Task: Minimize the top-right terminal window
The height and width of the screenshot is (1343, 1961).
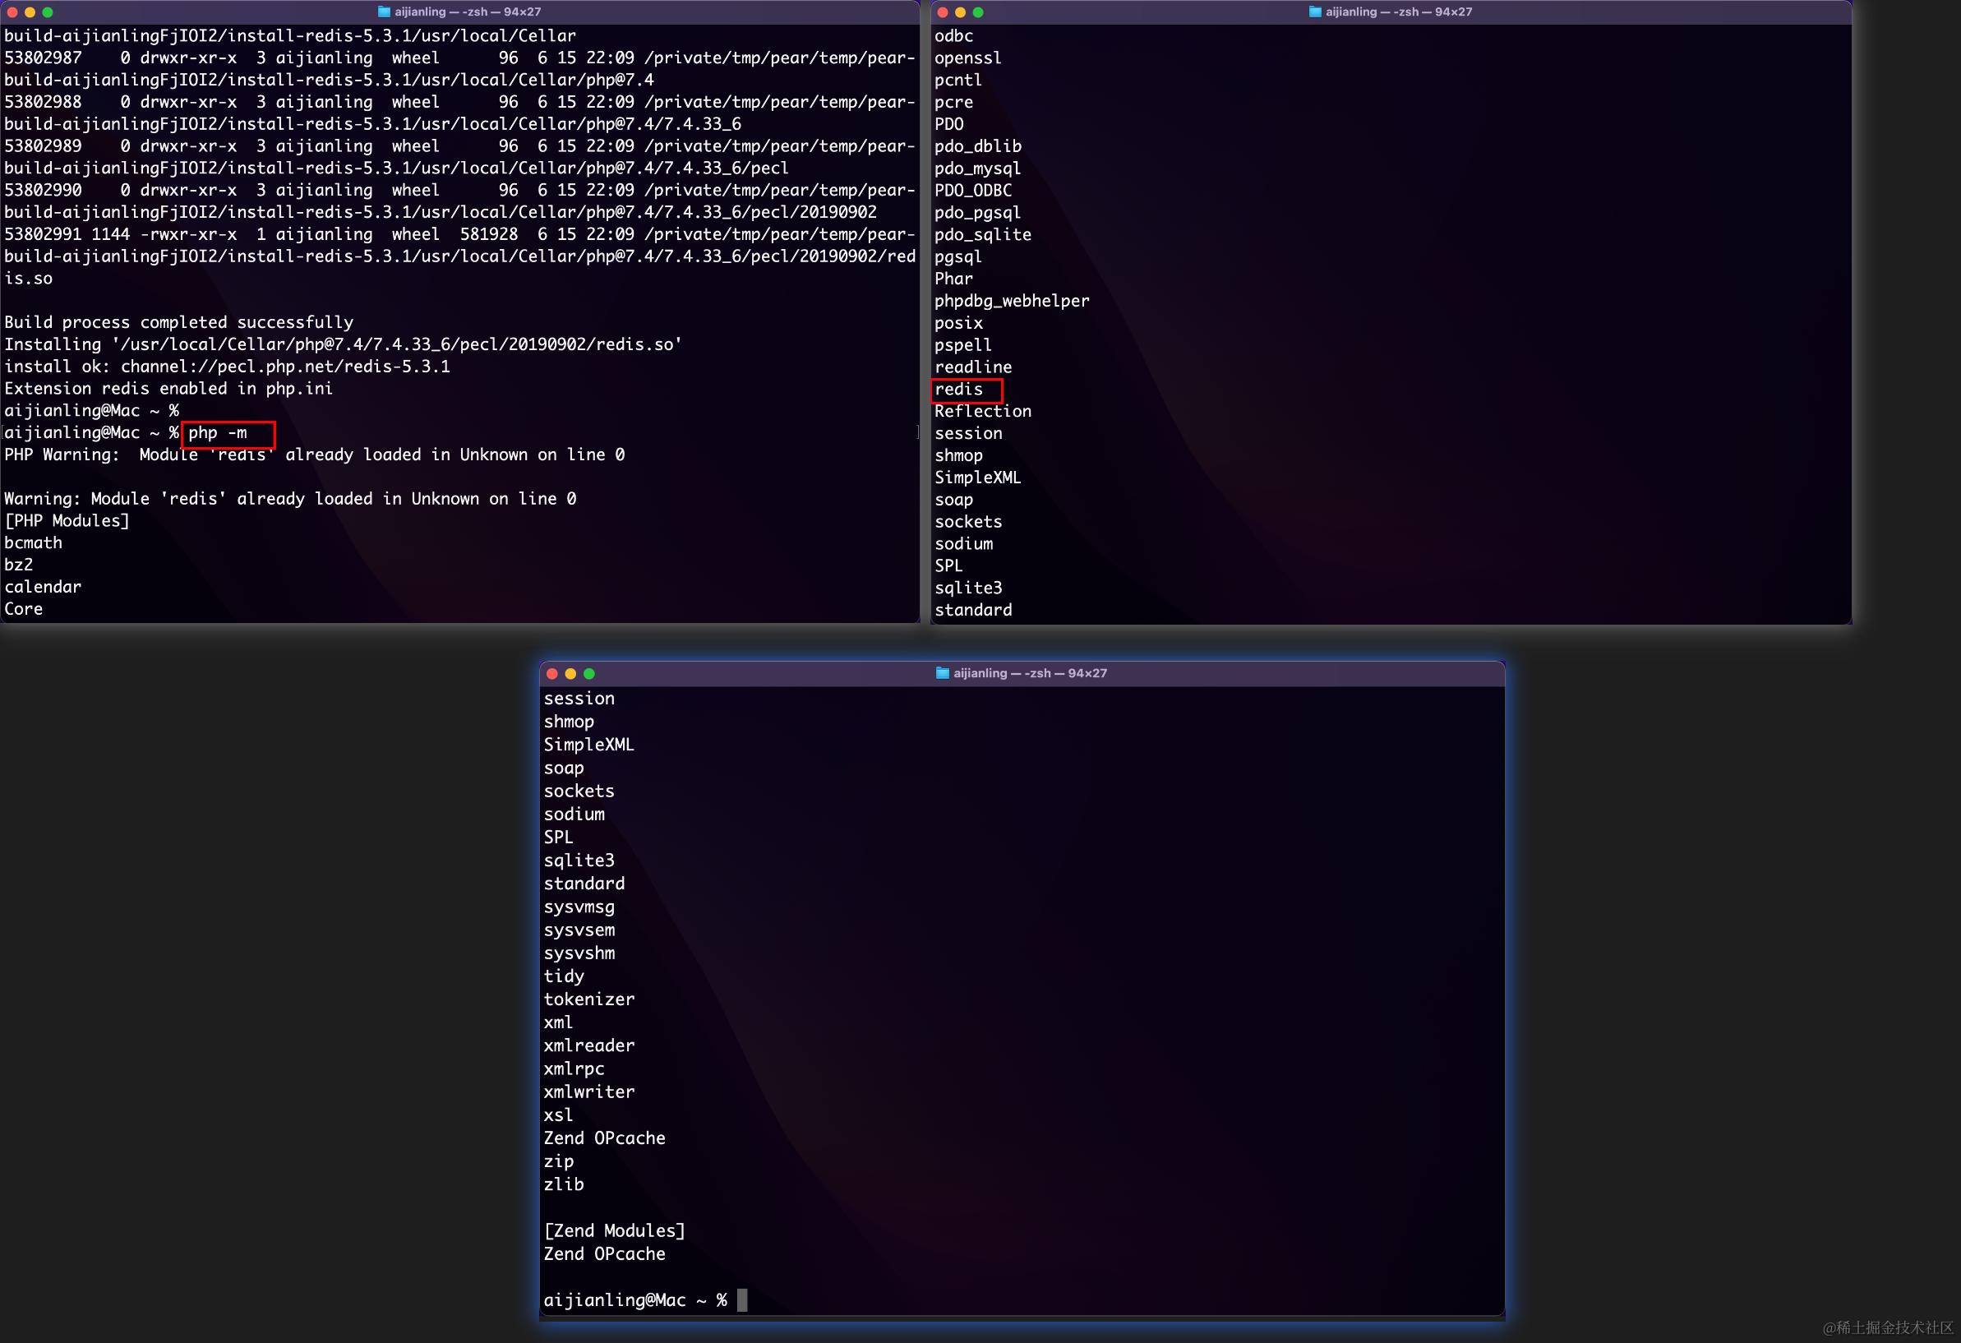Action: point(960,12)
